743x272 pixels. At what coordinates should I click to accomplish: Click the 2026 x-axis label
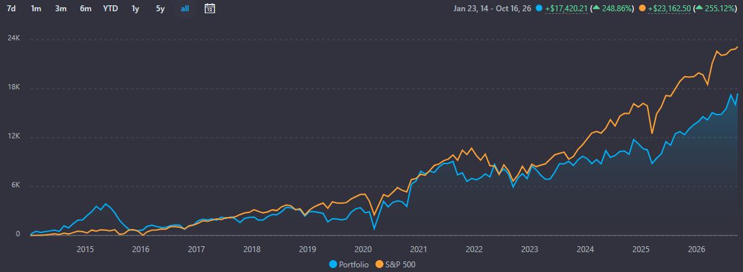click(x=697, y=249)
